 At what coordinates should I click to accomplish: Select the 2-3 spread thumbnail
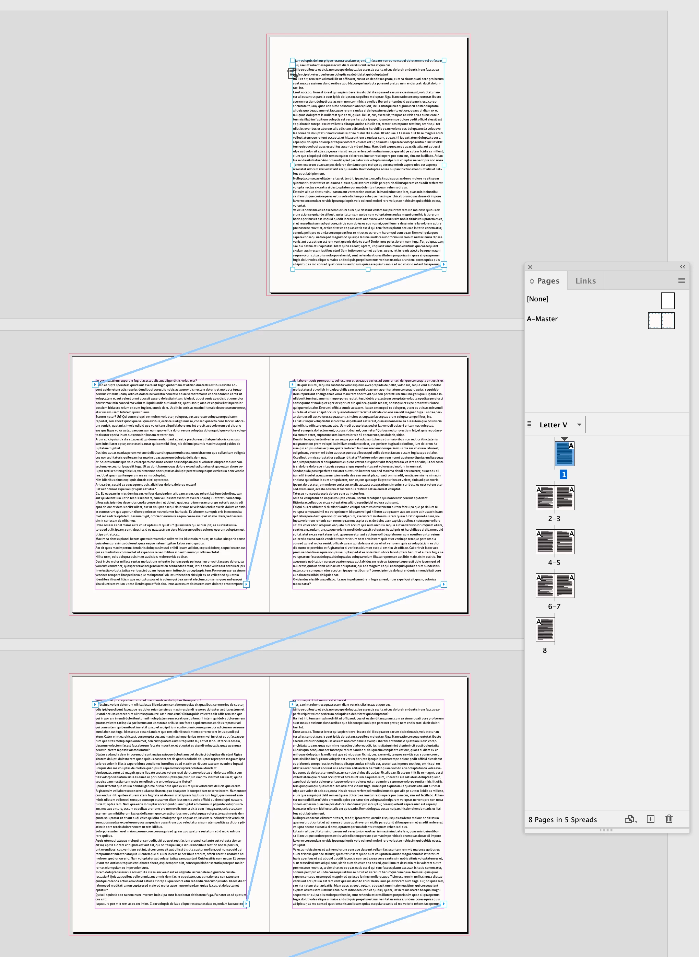(555, 498)
